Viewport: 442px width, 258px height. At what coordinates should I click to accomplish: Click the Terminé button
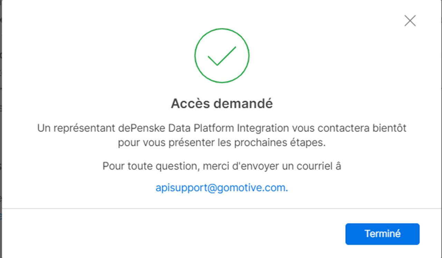point(382,234)
